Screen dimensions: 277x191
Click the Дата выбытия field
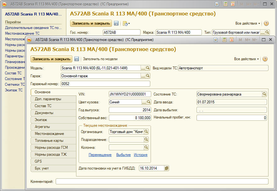point(232,110)
